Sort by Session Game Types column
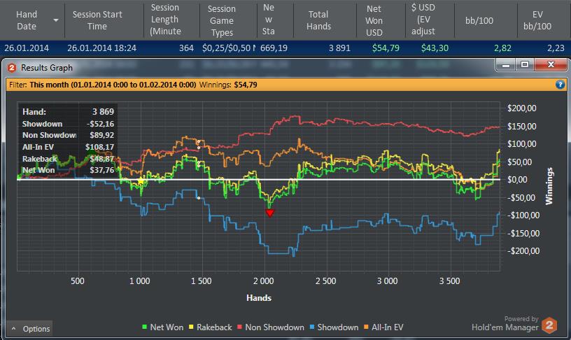The height and width of the screenshot is (340, 571). click(x=221, y=20)
